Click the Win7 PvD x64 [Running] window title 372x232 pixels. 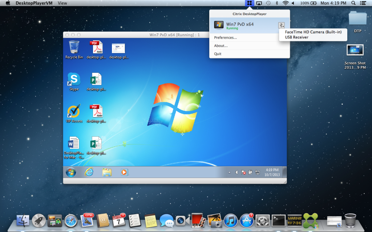click(175, 35)
